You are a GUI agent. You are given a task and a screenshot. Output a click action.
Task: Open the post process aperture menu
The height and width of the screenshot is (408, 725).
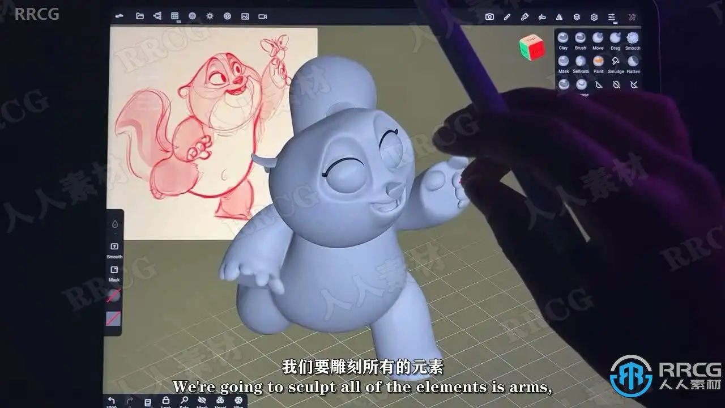coord(228,16)
